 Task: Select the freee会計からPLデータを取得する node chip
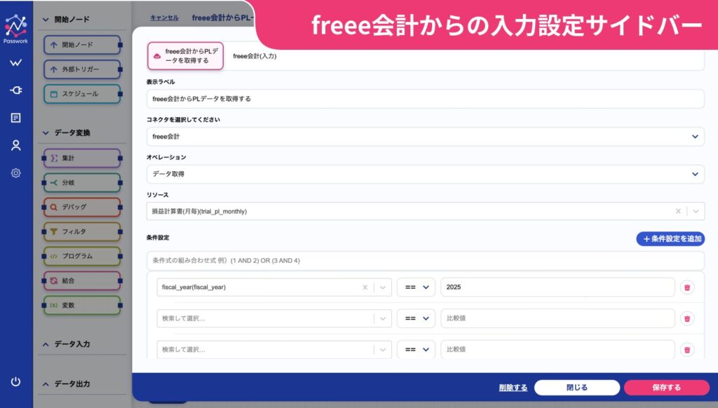point(185,56)
